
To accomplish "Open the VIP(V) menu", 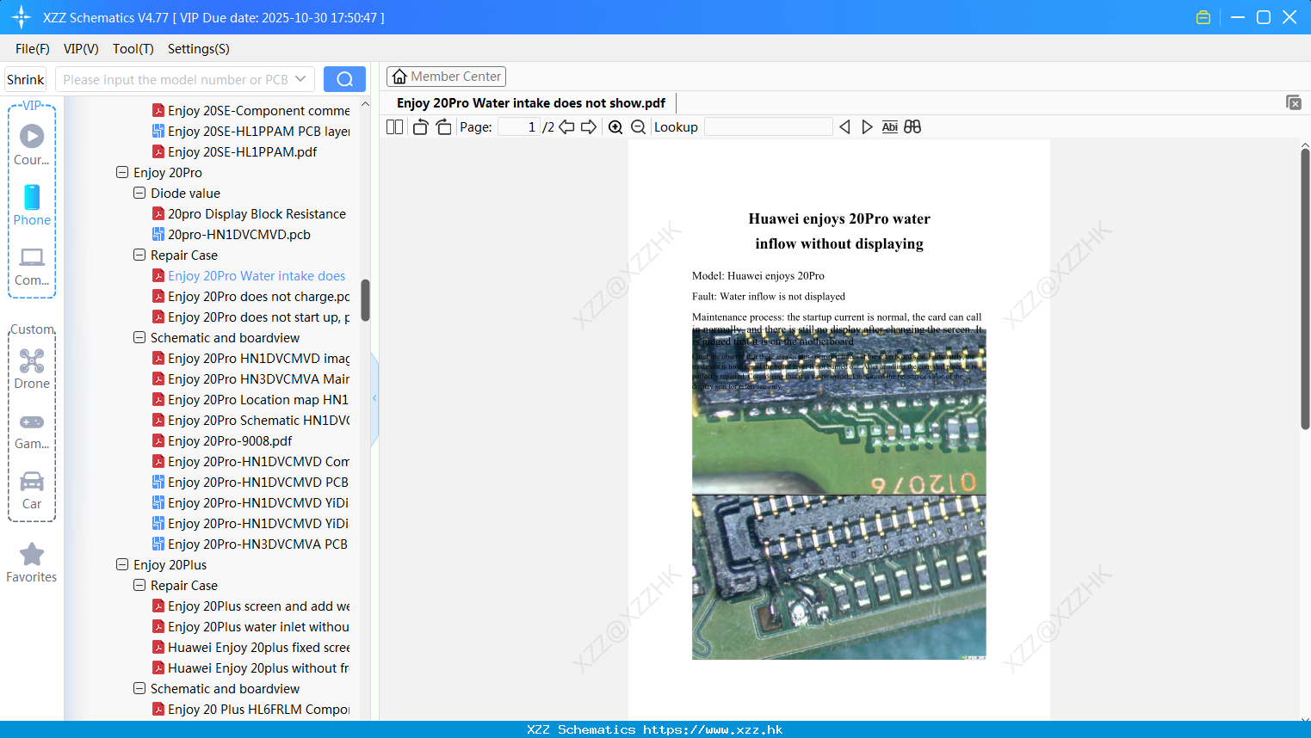I will coord(81,49).
